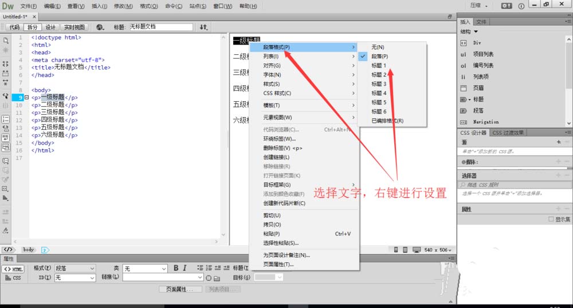Click p tag in tag selector
This screenshot has width=573, height=308.
click(45, 250)
